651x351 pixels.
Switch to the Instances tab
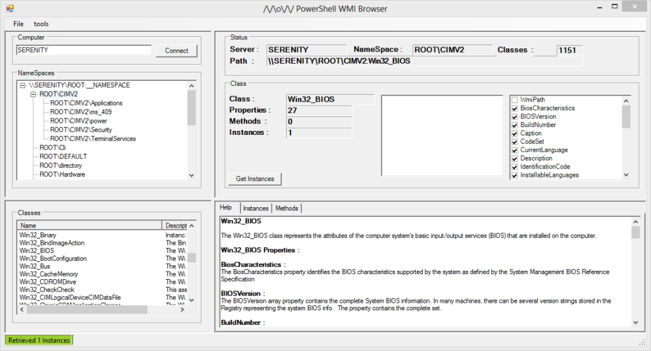[256, 208]
